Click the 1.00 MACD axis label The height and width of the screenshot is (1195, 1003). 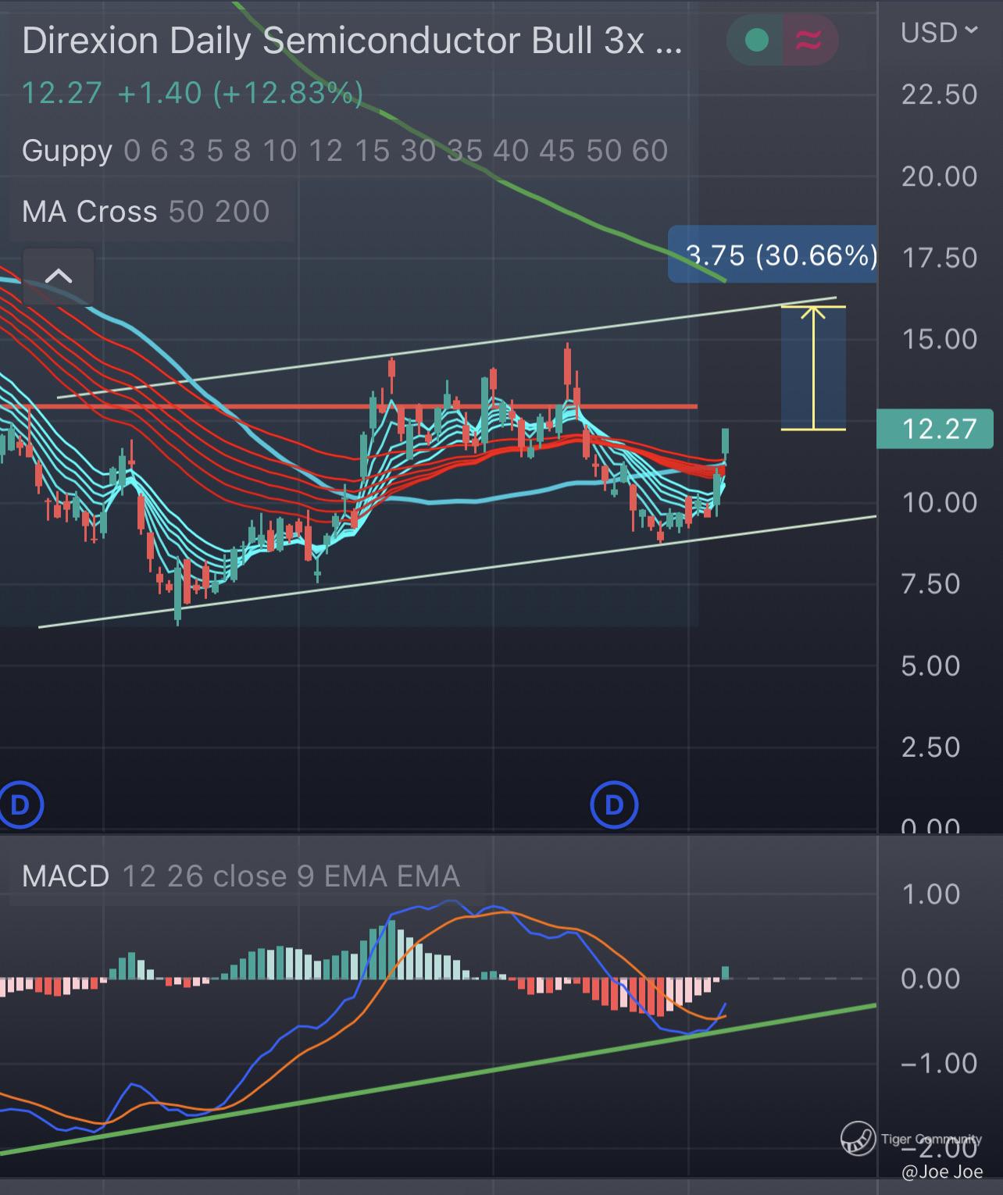tap(930, 894)
